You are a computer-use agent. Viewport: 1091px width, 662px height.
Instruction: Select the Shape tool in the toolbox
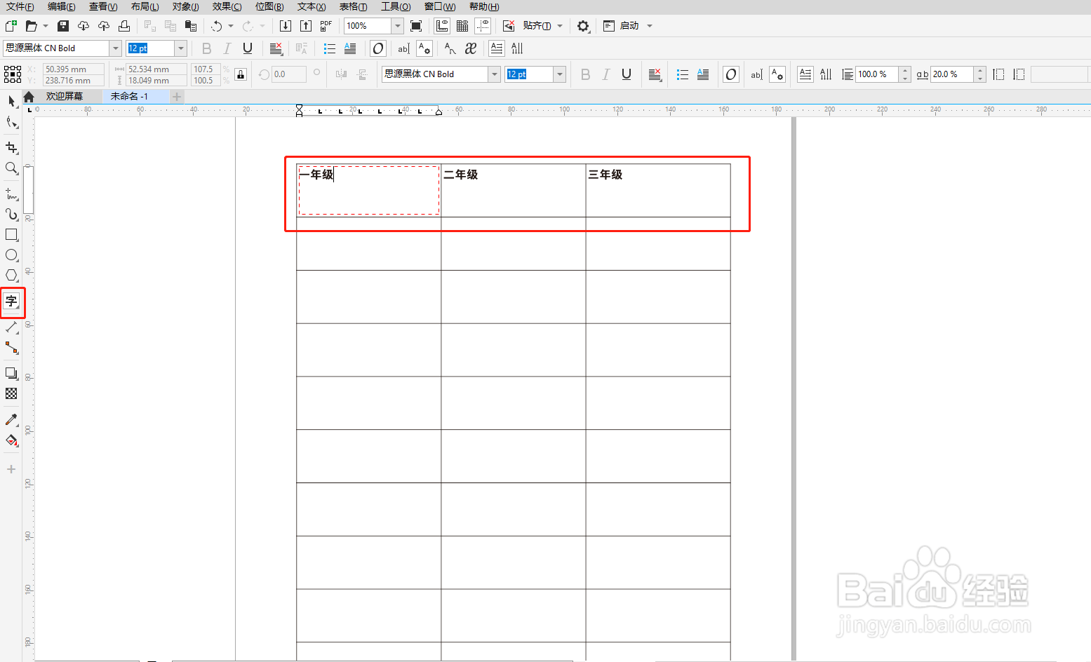pyautogui.click(x=11, y=123)
